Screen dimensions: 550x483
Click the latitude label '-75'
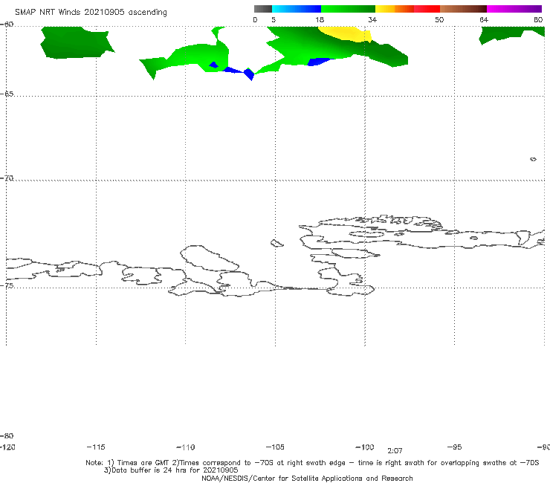[x=7, y=285]
